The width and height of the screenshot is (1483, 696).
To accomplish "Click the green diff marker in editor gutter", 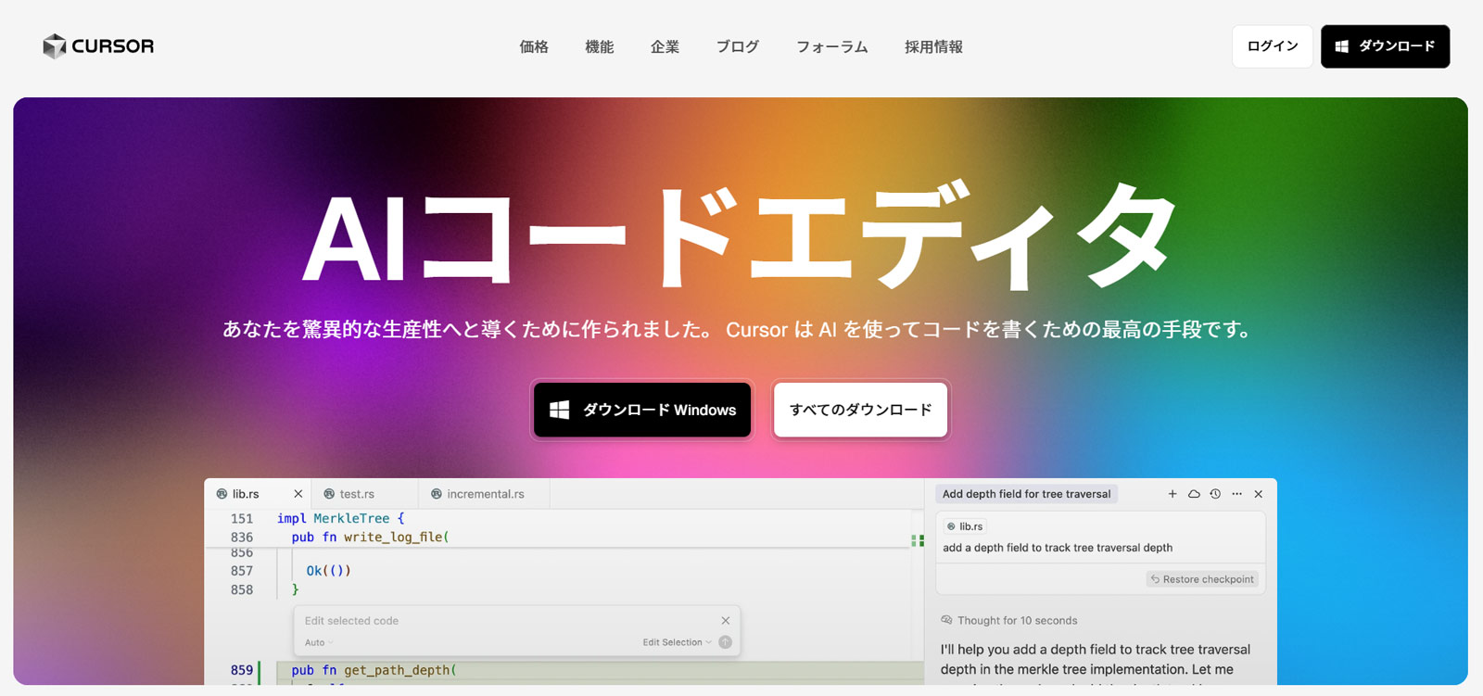I will click(918, 540).
